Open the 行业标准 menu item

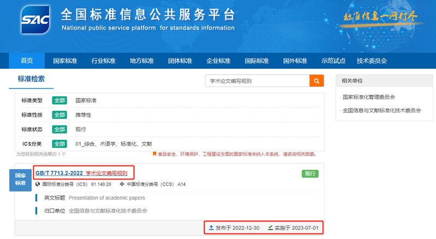pos(103,61)
